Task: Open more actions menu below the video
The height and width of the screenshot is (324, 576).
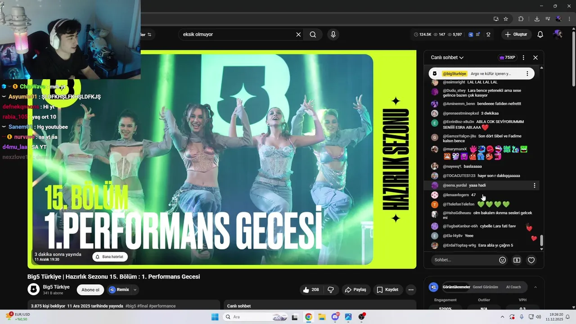Action: [411, 290]
